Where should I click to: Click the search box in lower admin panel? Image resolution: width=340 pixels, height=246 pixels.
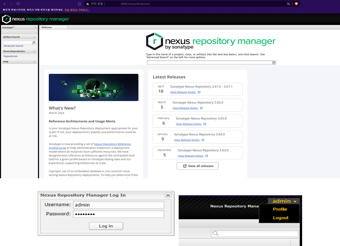point(254,233)
